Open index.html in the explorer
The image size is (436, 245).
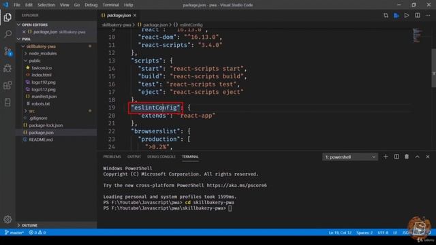[x=41, y=75]
